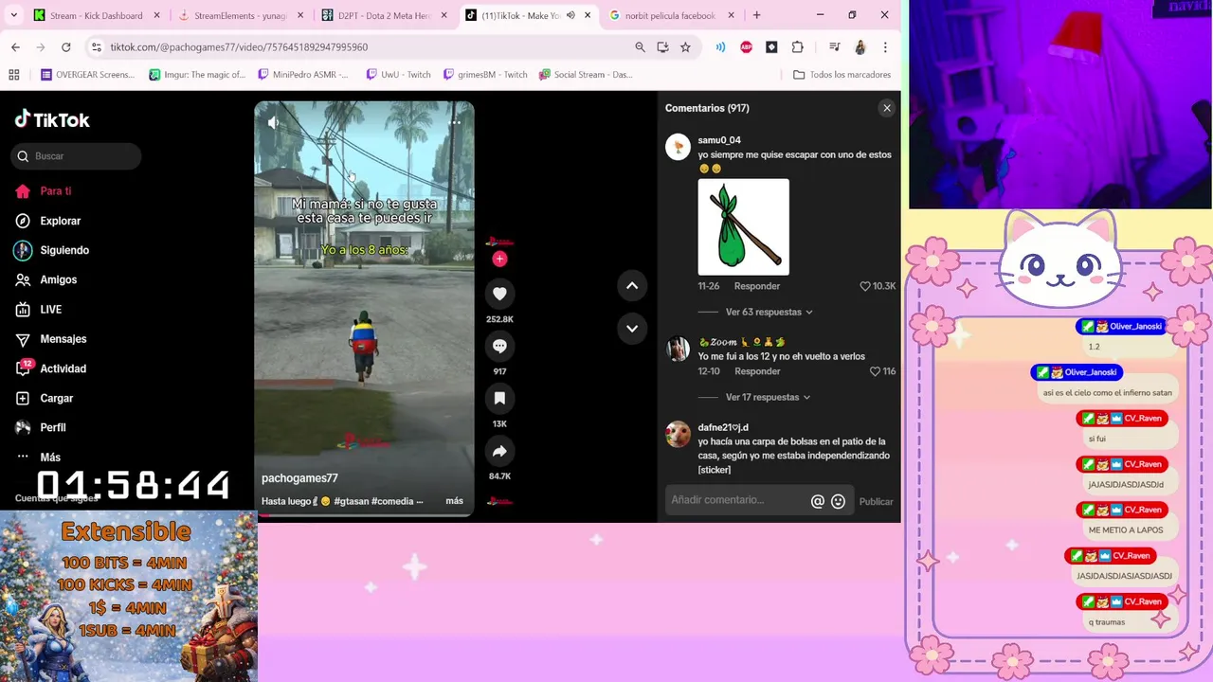This screenshot has height=682, width=1213.
Task: Open the emoji picker in comment box
Action: tap(838, 501)
